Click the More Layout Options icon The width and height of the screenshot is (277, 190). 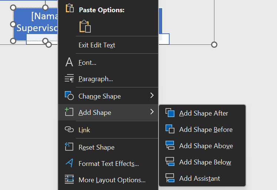click(x=69, y=180)
